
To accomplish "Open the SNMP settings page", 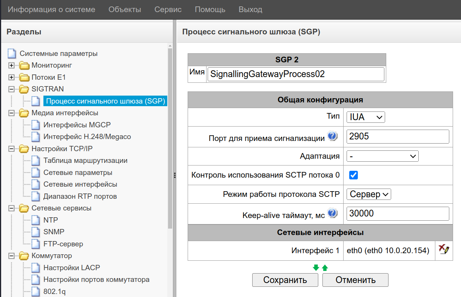I will (x=54, y=232).
